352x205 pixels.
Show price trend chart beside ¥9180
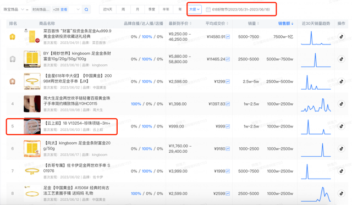(x=228, y=149)
